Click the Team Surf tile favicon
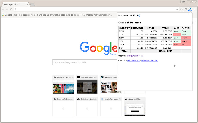The width and height of the screenshot is (198, 123). [x=54, y=99]
